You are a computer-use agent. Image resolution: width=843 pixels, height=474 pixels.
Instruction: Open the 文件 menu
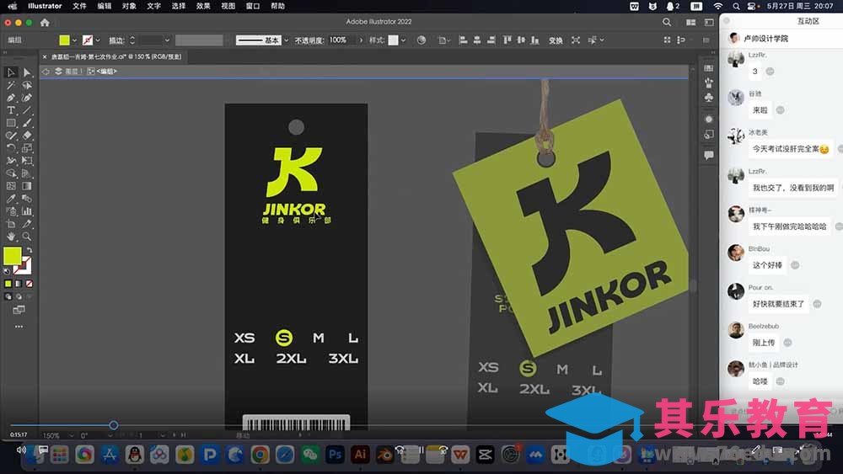[x=79, y=6]
